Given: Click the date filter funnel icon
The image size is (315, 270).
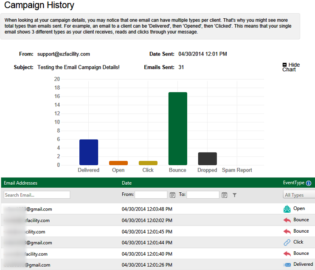Looking at the screenshot, I should click(x=235, y=195).
